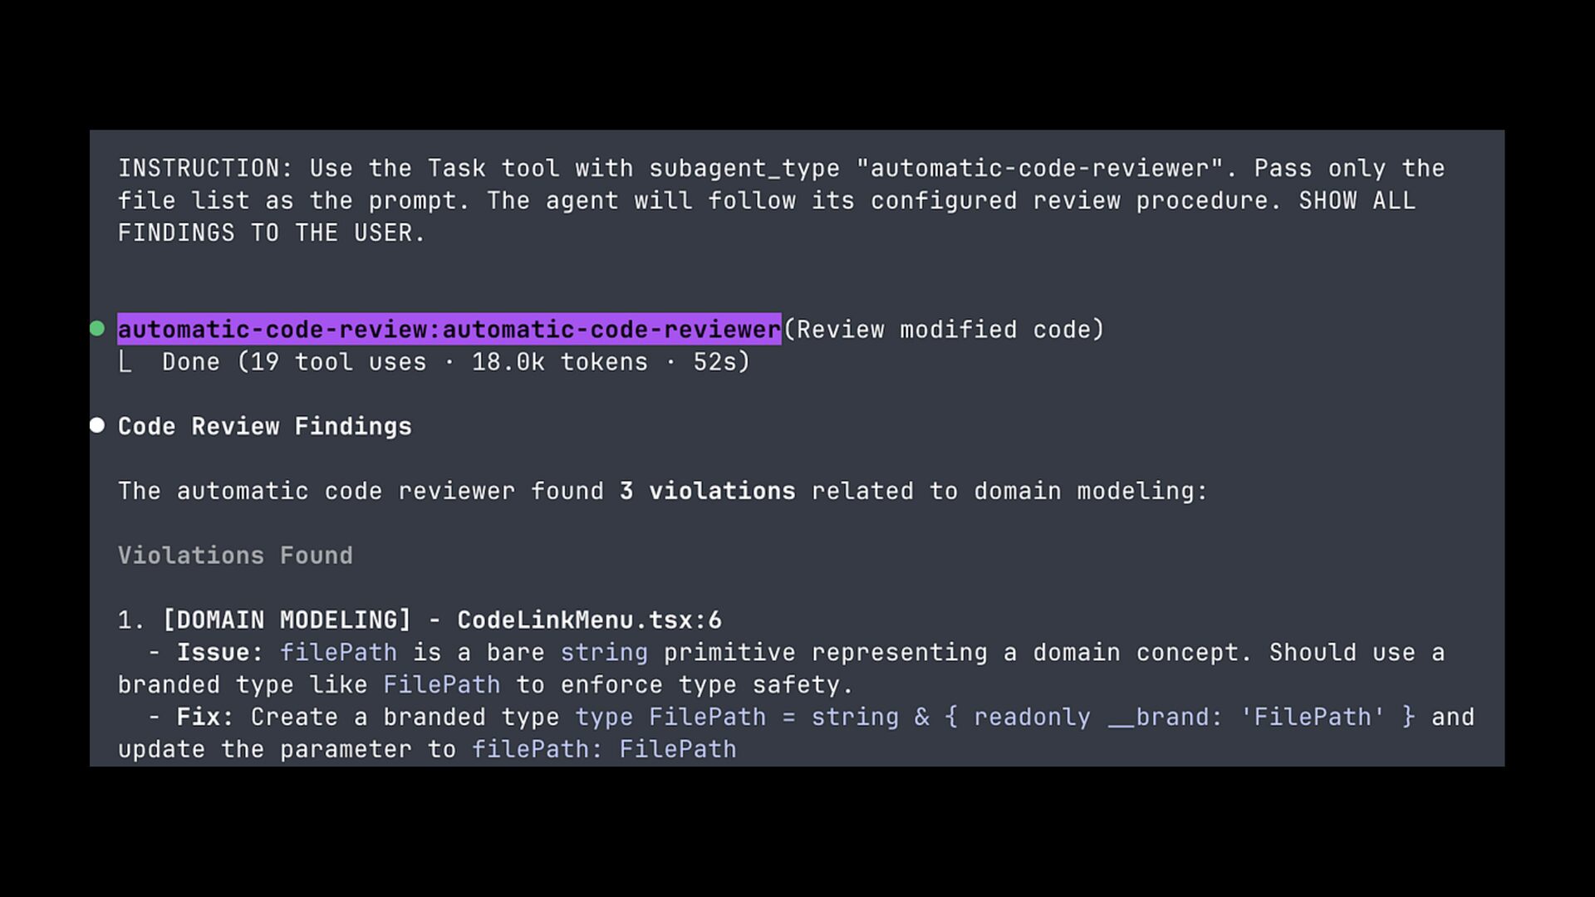Viewport: 1595px width, 897px height.
Task: Click the bold "Issue:" label
Action: pos(219,653)
